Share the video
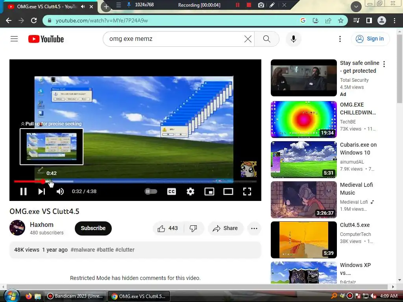Viewport: 403px width, 302px height. tap(226, 228)
